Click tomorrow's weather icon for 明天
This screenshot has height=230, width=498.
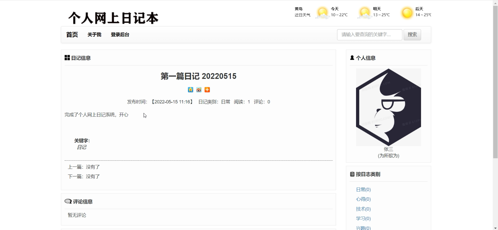point(364,13)
